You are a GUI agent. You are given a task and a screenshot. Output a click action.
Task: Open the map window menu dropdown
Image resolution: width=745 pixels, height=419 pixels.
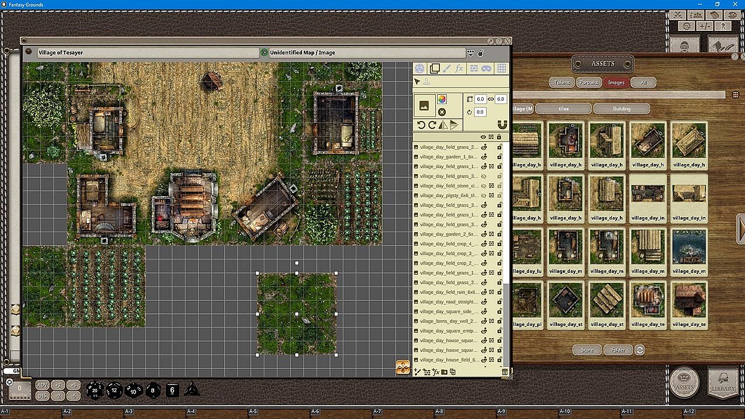[x=470, y=53]
